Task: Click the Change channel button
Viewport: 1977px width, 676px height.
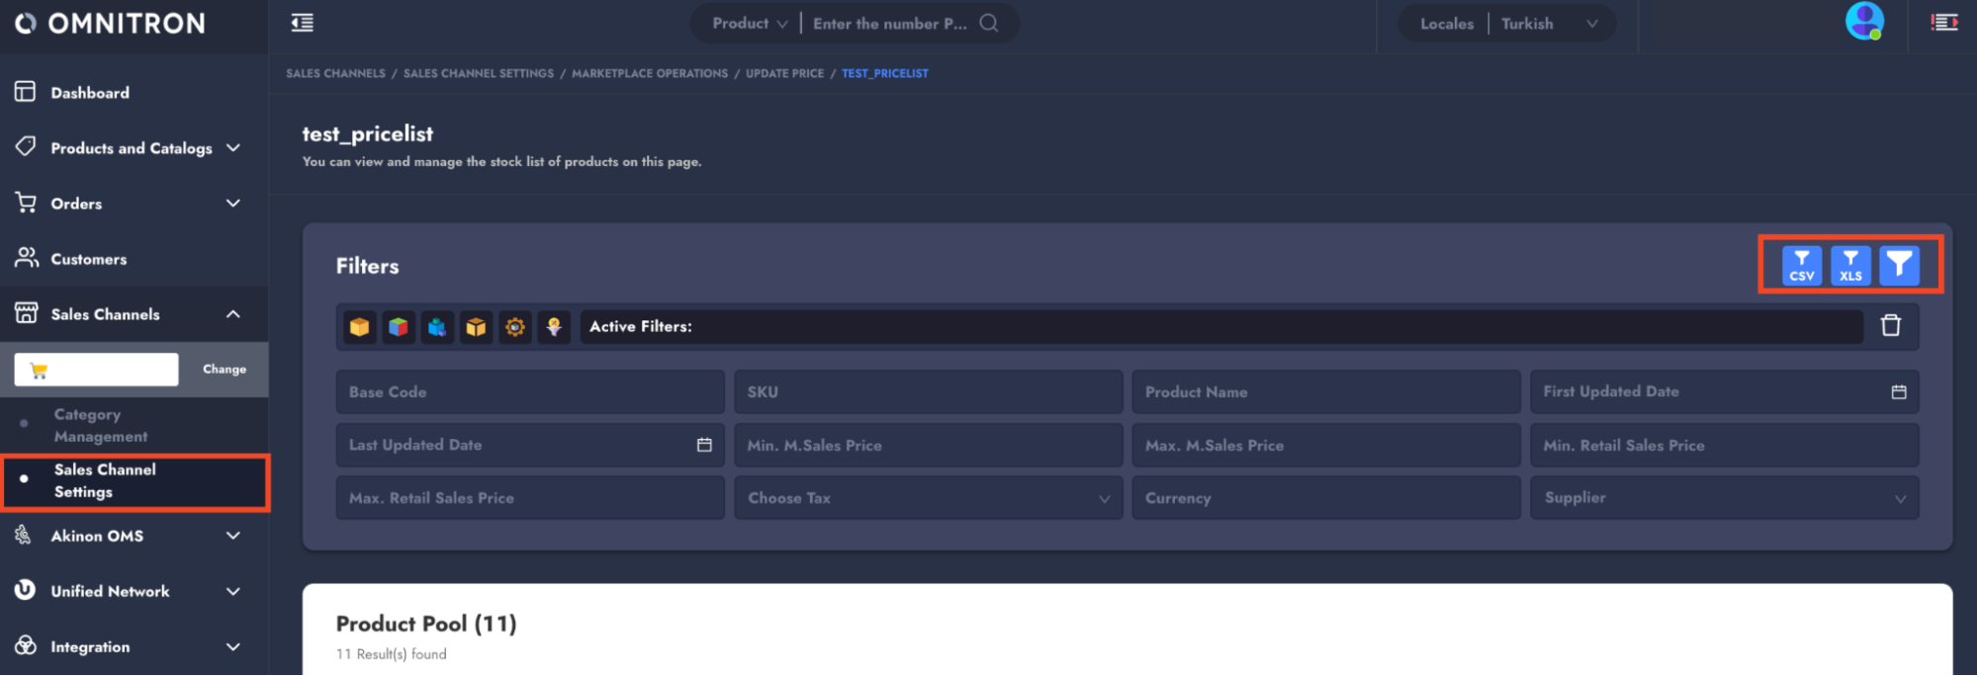Action: (x=225, y=370)
